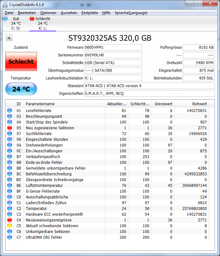The width and height of the screenshot is (220, 256).
Task: Click status orb of Drehwiederholungen row
Action: pos(10,145)
